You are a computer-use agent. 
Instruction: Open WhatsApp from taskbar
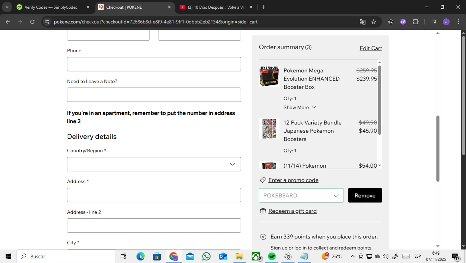(x=206, y=256)
